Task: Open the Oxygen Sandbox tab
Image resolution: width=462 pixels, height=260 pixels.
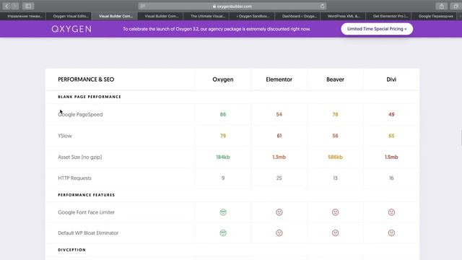Action: tap(253, 16)
